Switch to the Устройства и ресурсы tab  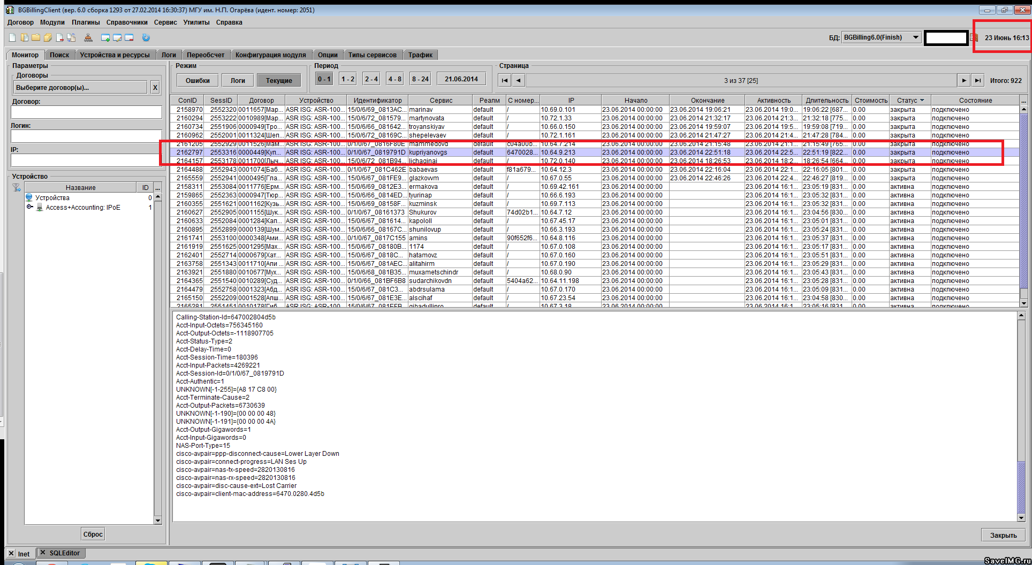(115, 55)
